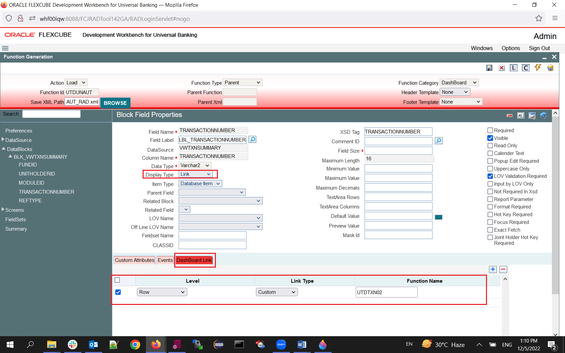Switch to the Events tab
Viewport: 565px width, 353px height.
165,260
